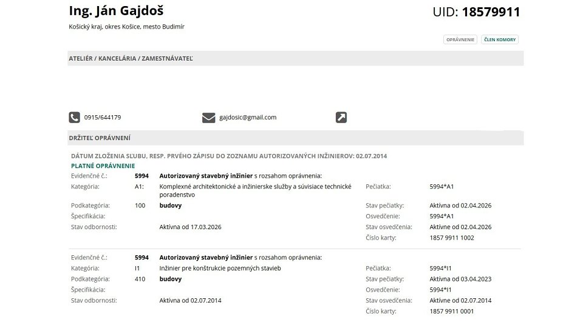The image size is (566, 328).
Task: Click the OPRÁVNENIE badge button
Action: (x=460, y=40)
